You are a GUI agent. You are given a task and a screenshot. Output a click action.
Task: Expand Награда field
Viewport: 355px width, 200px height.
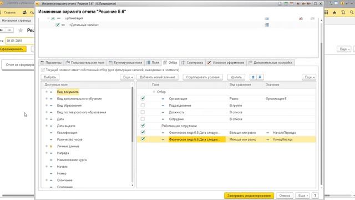click(47, 153)
